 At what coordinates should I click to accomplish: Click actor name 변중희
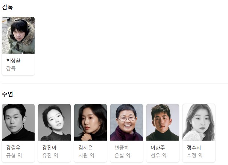pyautogui.click(x=122, y=148)
